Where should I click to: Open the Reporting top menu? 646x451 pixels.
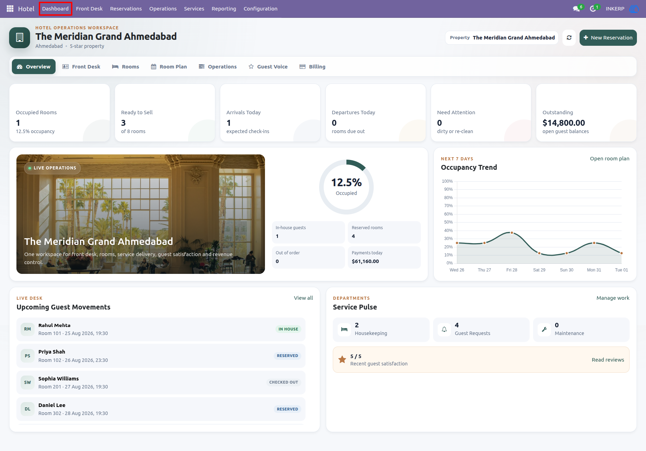point(224,9)
